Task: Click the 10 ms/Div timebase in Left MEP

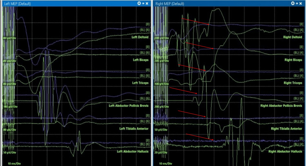Action: pyautogui.click(x=14, y=164)
